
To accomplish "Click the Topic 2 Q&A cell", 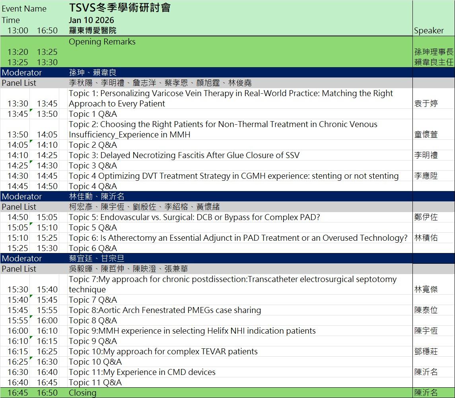I will (93, 145).
